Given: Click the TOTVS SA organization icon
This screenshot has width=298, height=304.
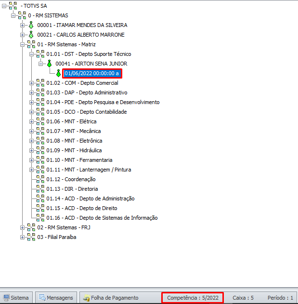Looking at the screenshot, I should [x=13, y=6].
